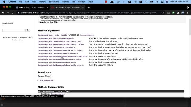Viewport: 191px width, 107px height.
Task: Open the GetReferenceObject(self, doc) link
Action: click(x=60, y=41)
